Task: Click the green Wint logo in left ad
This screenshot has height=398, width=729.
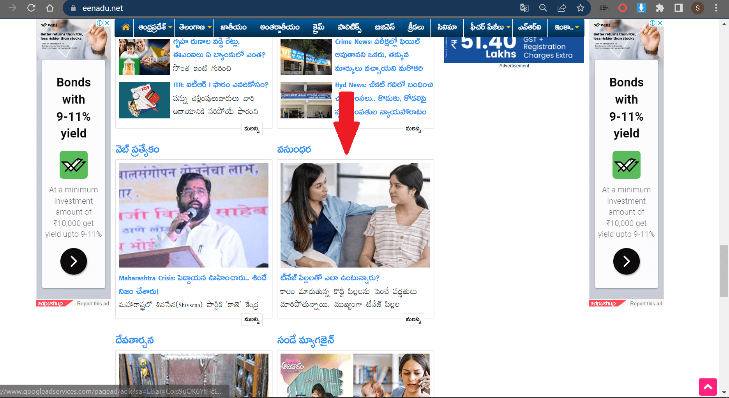Action: pos(74,165)
